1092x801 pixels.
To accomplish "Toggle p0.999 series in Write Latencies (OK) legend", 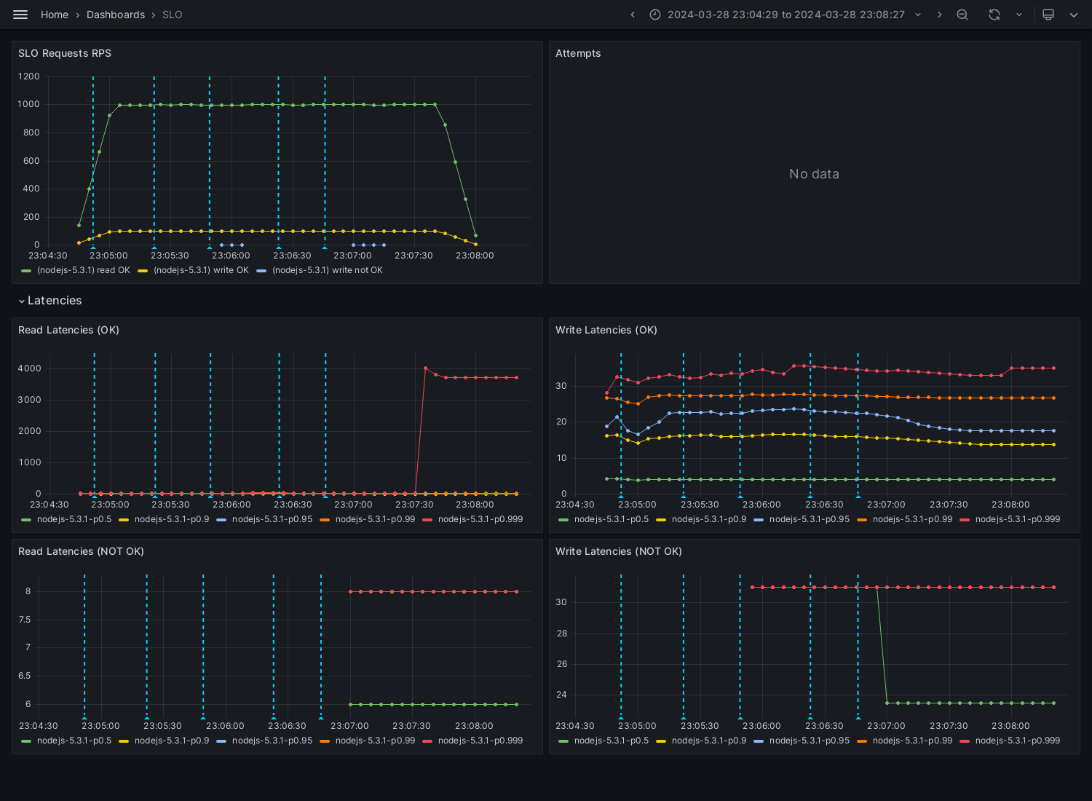I will (x=1018, y=519).
